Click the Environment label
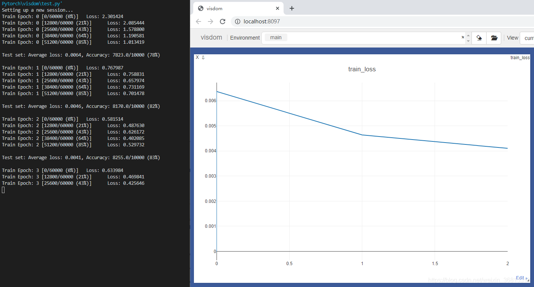The height and width of the screenshot is (287, 534). pyautogui.click(x=245, y=38)
